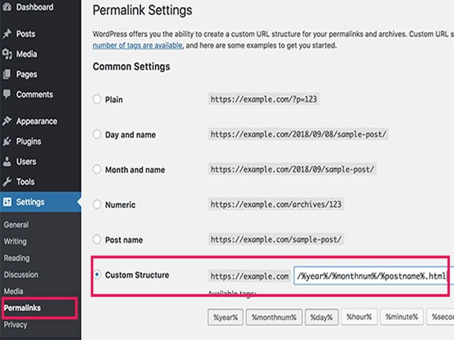Go to the Discussion settings submenu
This screenshot has height=340, width=454.
tap(21, 275)
